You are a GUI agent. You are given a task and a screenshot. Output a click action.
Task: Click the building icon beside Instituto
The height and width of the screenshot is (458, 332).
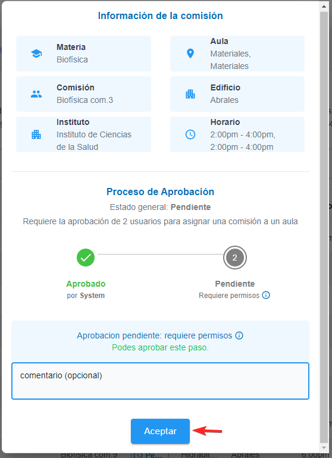(x=36, y=134)
